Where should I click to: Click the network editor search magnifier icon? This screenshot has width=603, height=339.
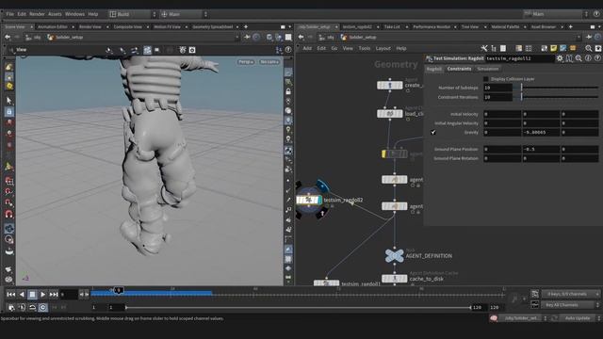(x=588, y=48)
